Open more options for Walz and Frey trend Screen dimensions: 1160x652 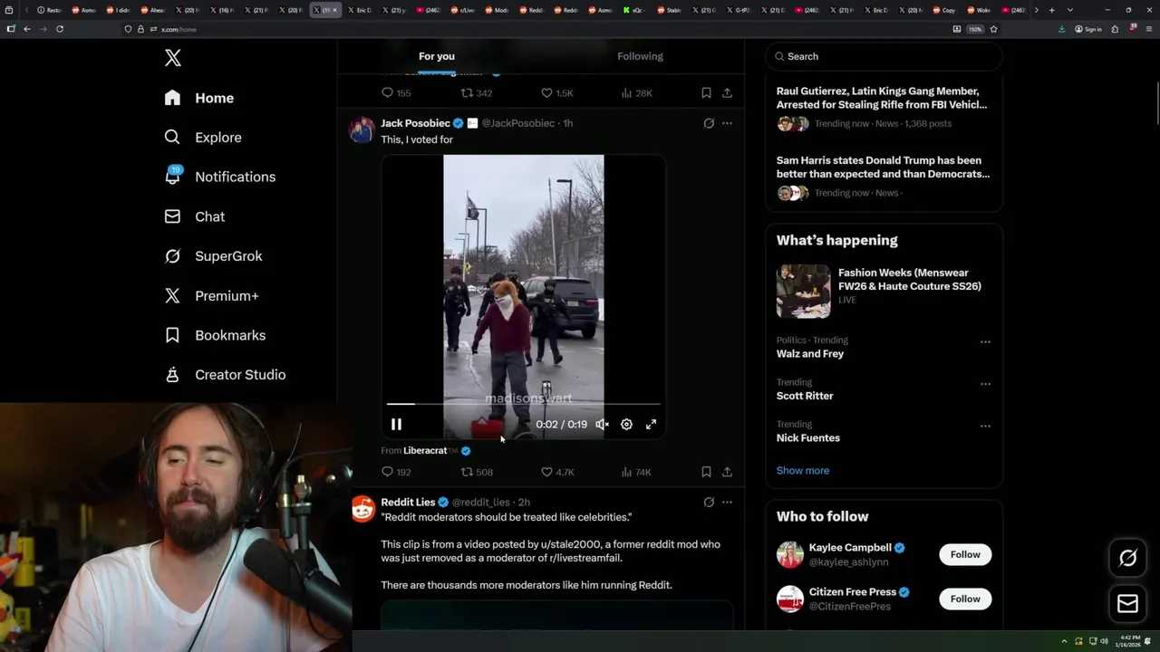[985, 342]
